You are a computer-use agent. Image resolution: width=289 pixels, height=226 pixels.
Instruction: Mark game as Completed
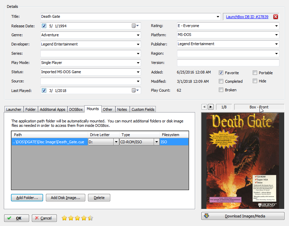(x=221, y=81)
